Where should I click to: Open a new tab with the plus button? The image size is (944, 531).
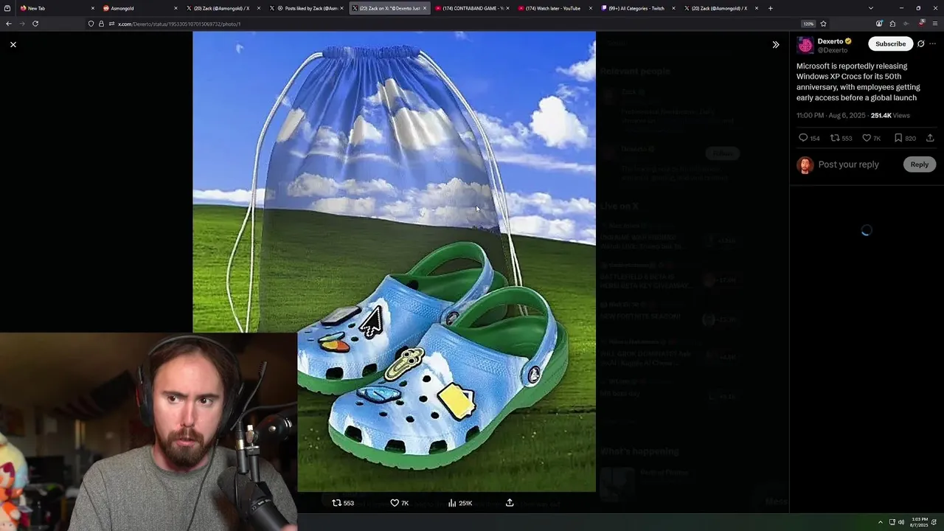[770, 8]
